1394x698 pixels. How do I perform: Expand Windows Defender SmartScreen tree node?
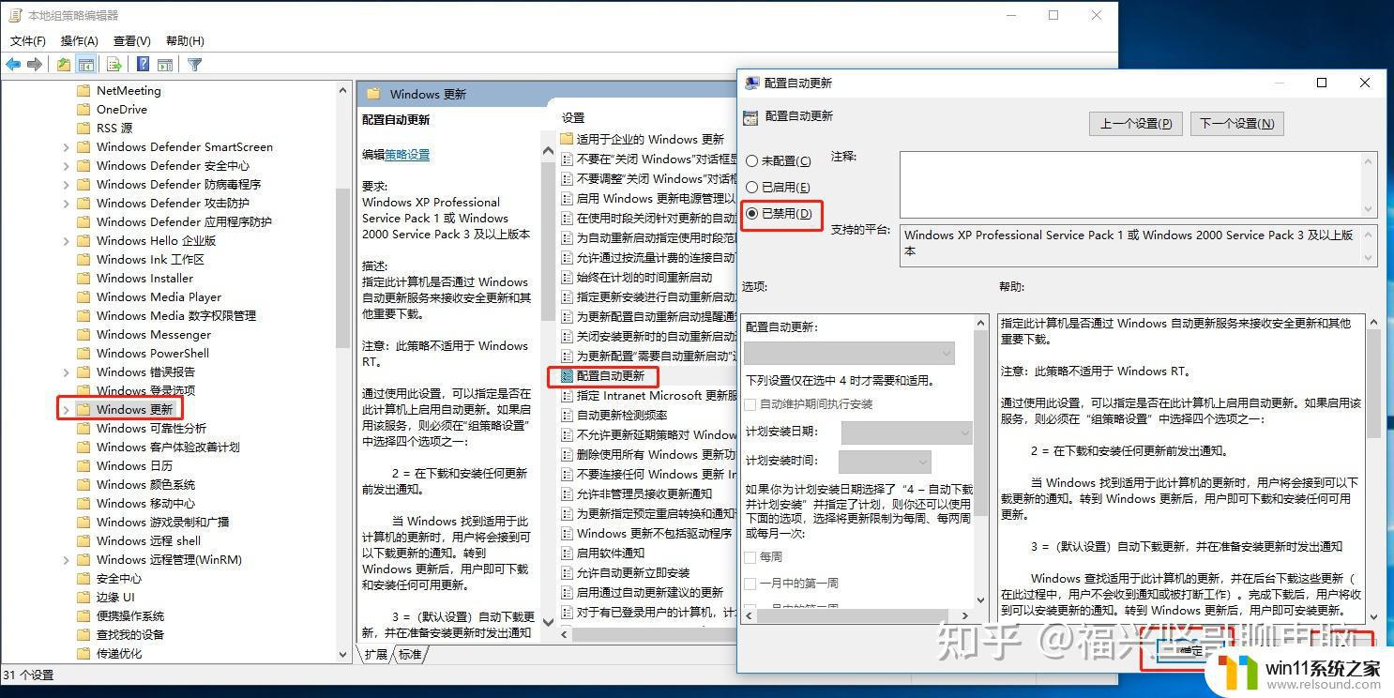coord(66,147)
